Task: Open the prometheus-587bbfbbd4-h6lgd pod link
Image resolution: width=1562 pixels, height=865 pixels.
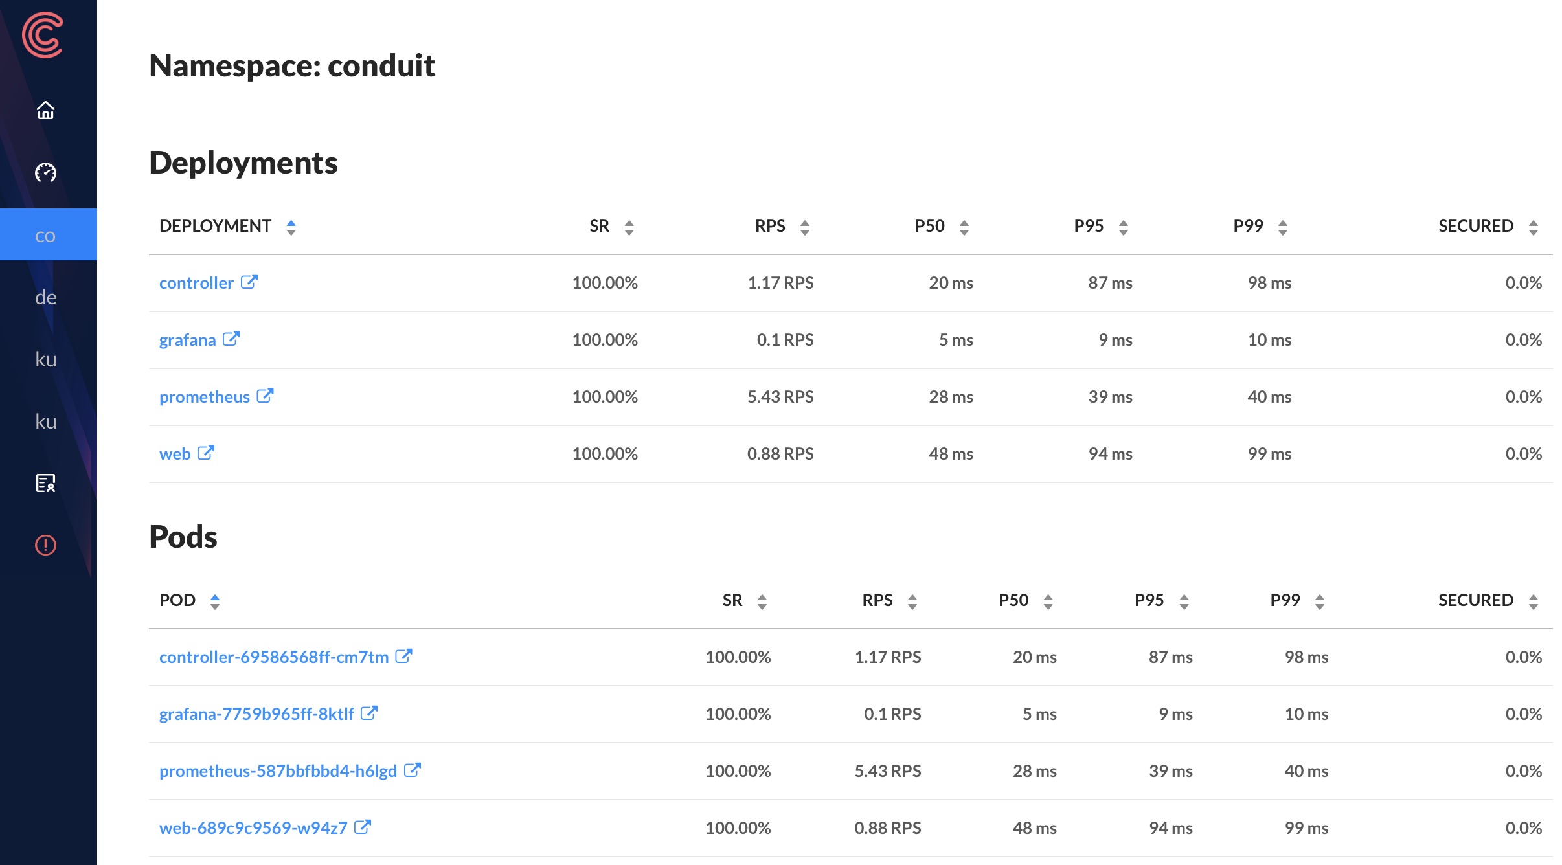Action: 278,771
